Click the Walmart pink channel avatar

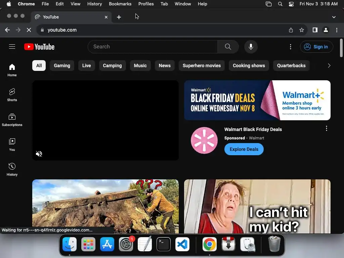click(x=204, y=140)
